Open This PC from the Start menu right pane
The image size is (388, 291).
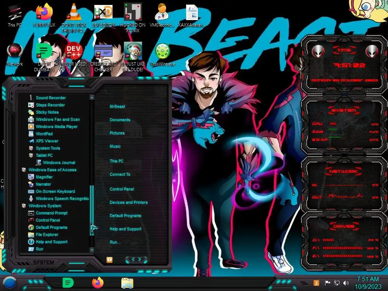tap(117, 161)
